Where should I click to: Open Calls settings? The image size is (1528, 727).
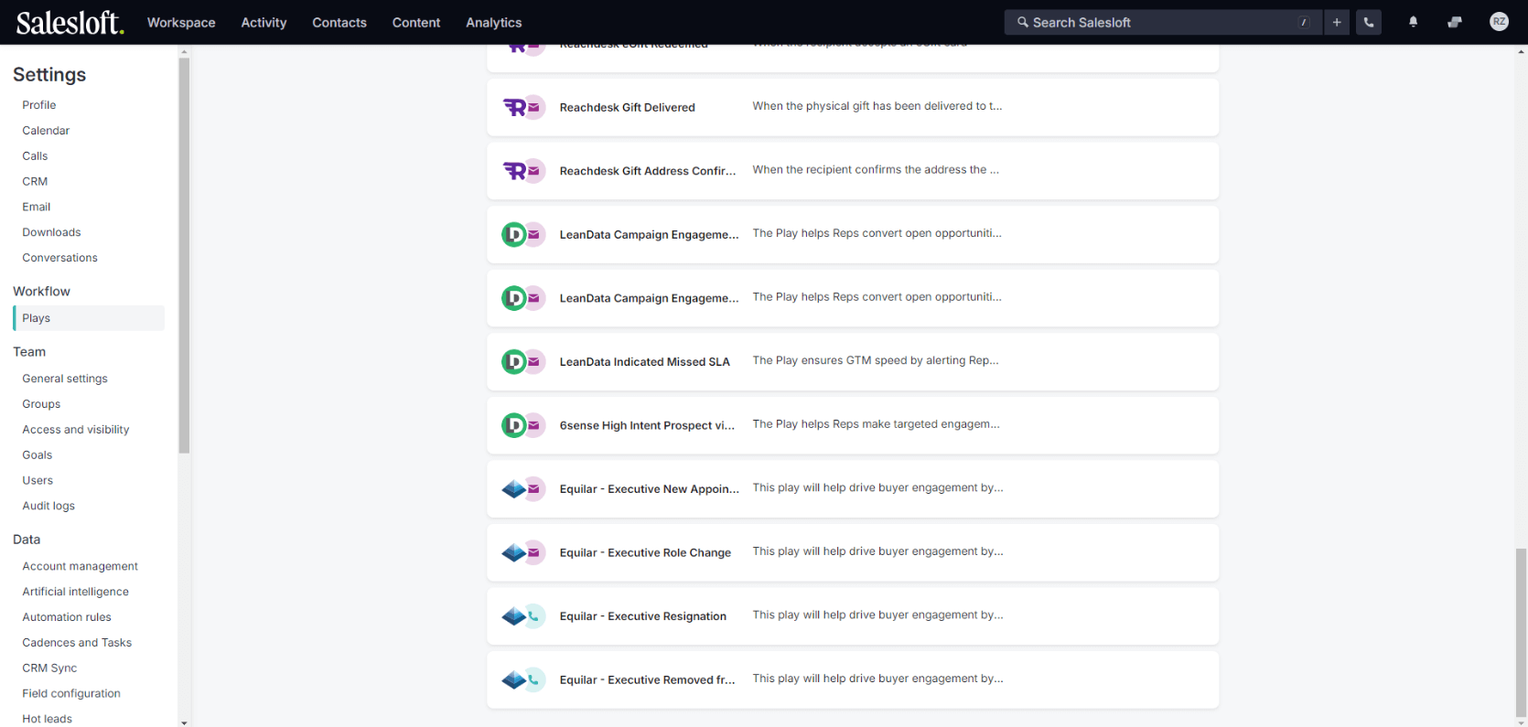35,156
